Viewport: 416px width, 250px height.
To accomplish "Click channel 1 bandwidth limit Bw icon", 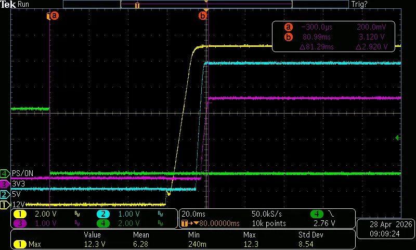I will [x=77, y=214].
